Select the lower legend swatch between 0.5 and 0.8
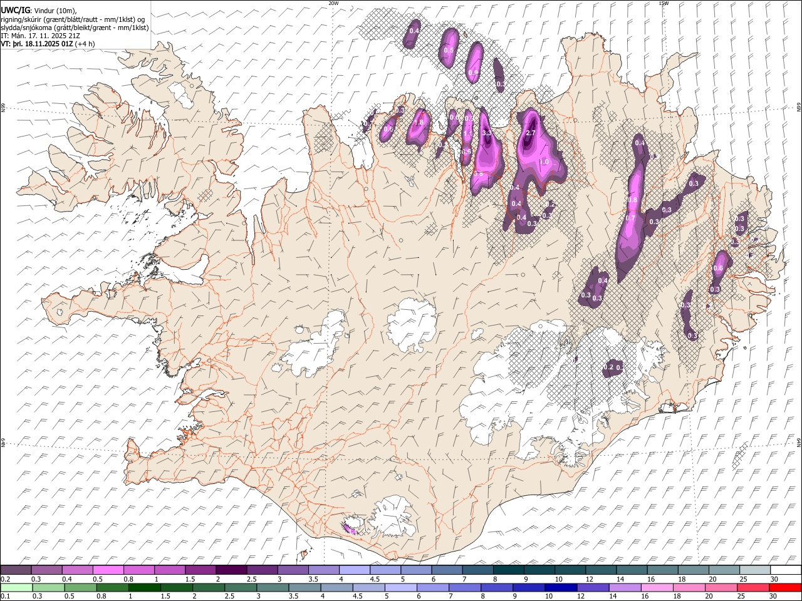This screenshot has height=601, width=802. coord(80,587)
